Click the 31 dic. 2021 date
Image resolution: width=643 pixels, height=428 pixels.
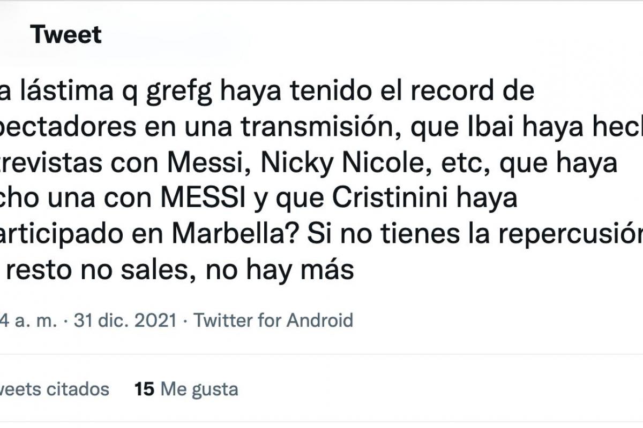point(125,320)
